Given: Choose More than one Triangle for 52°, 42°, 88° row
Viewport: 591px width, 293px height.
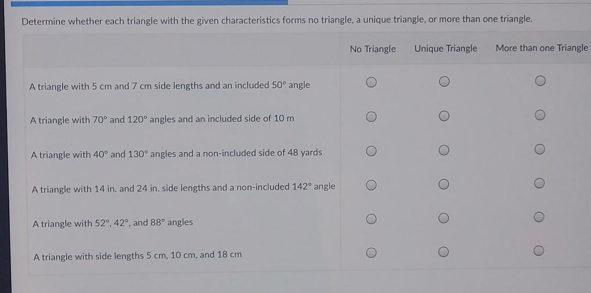Looking at the screenshot, I should tap(540, 218).
